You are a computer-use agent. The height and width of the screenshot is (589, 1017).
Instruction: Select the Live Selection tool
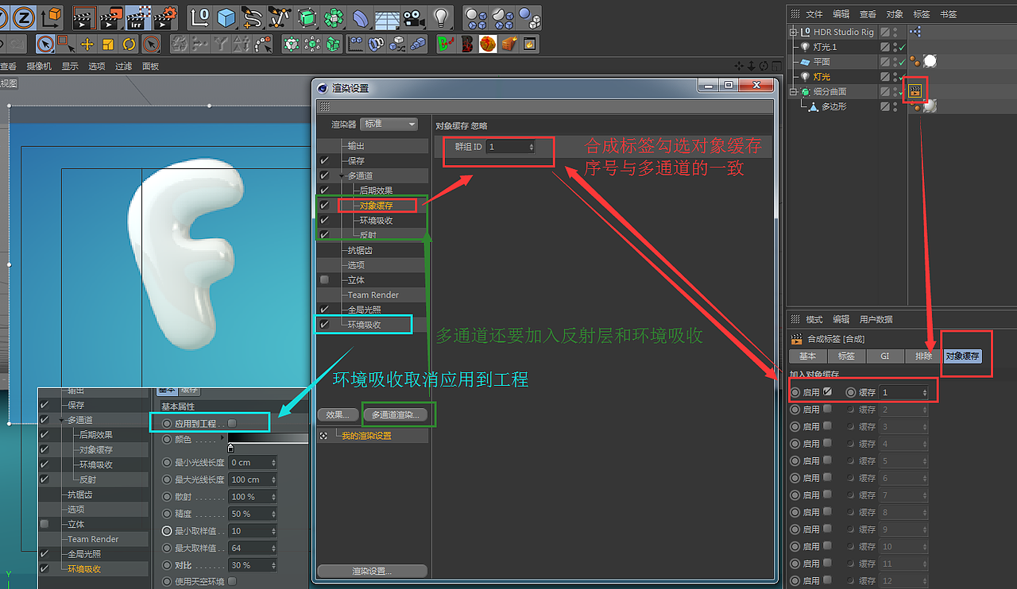tap(46, 44)
